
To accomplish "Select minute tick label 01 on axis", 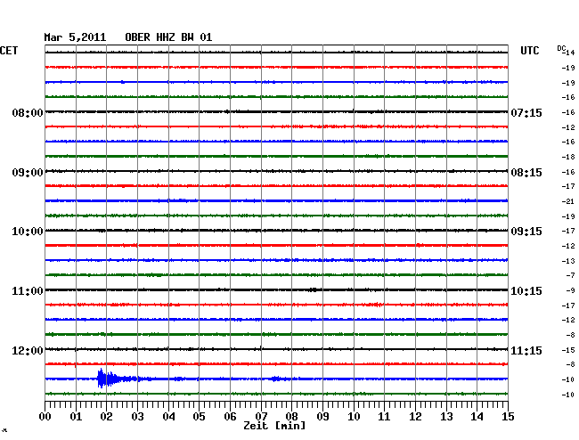I will tap(76, 416).
